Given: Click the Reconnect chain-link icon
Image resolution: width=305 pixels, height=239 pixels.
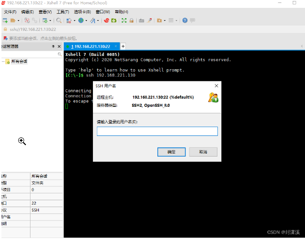Looking at the screenshot, I should coord(34,21).
